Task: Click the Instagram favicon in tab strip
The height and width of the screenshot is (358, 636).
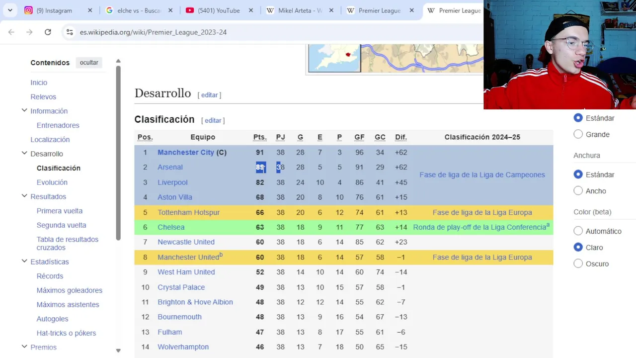Action: point(28,10)
